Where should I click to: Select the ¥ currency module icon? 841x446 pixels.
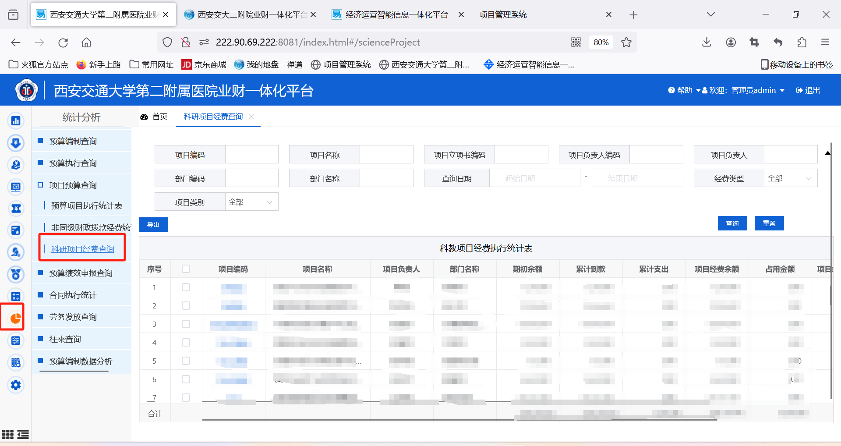click(16, 208)
